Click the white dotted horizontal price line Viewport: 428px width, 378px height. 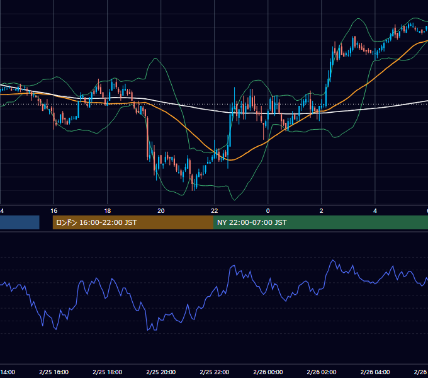click(x=214, y=104)
